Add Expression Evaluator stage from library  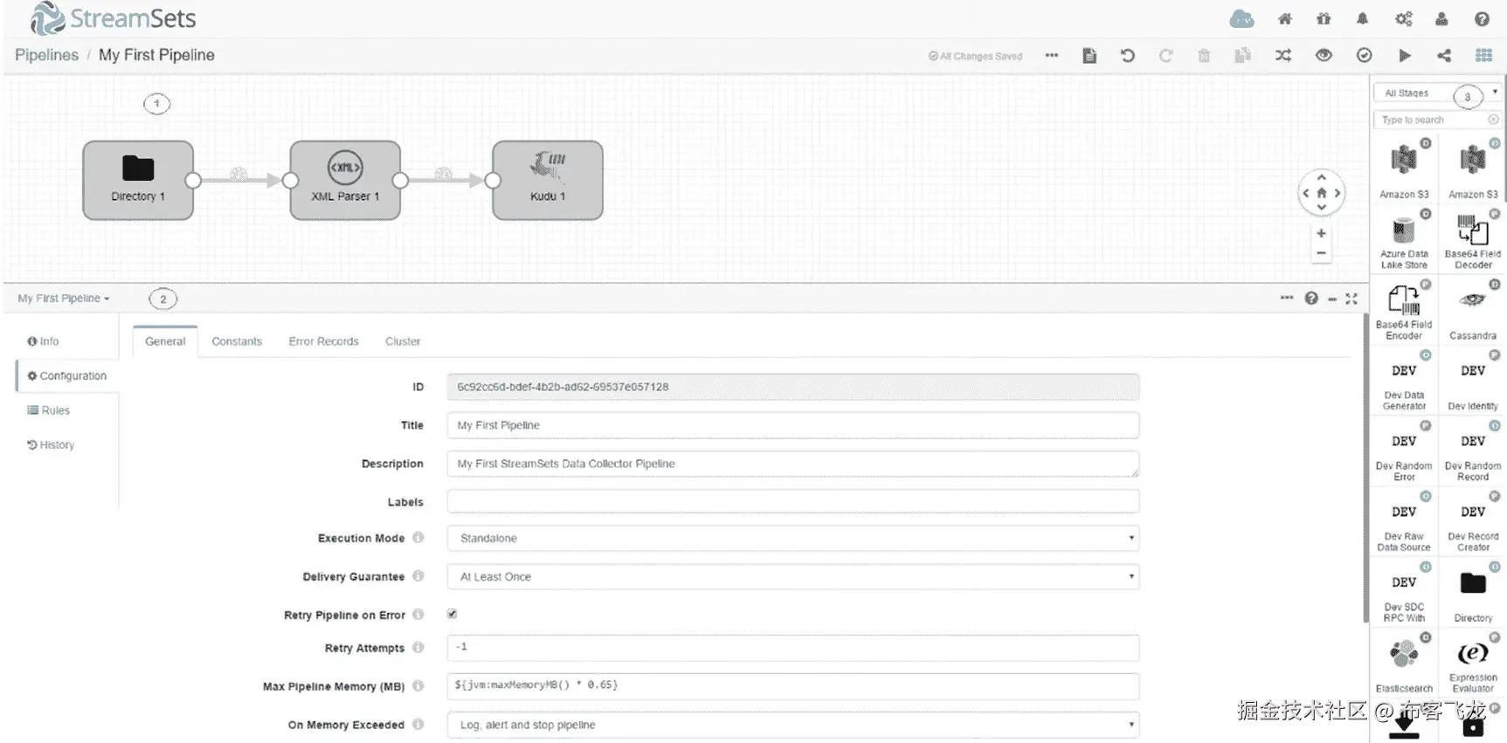coord(1473,665)
